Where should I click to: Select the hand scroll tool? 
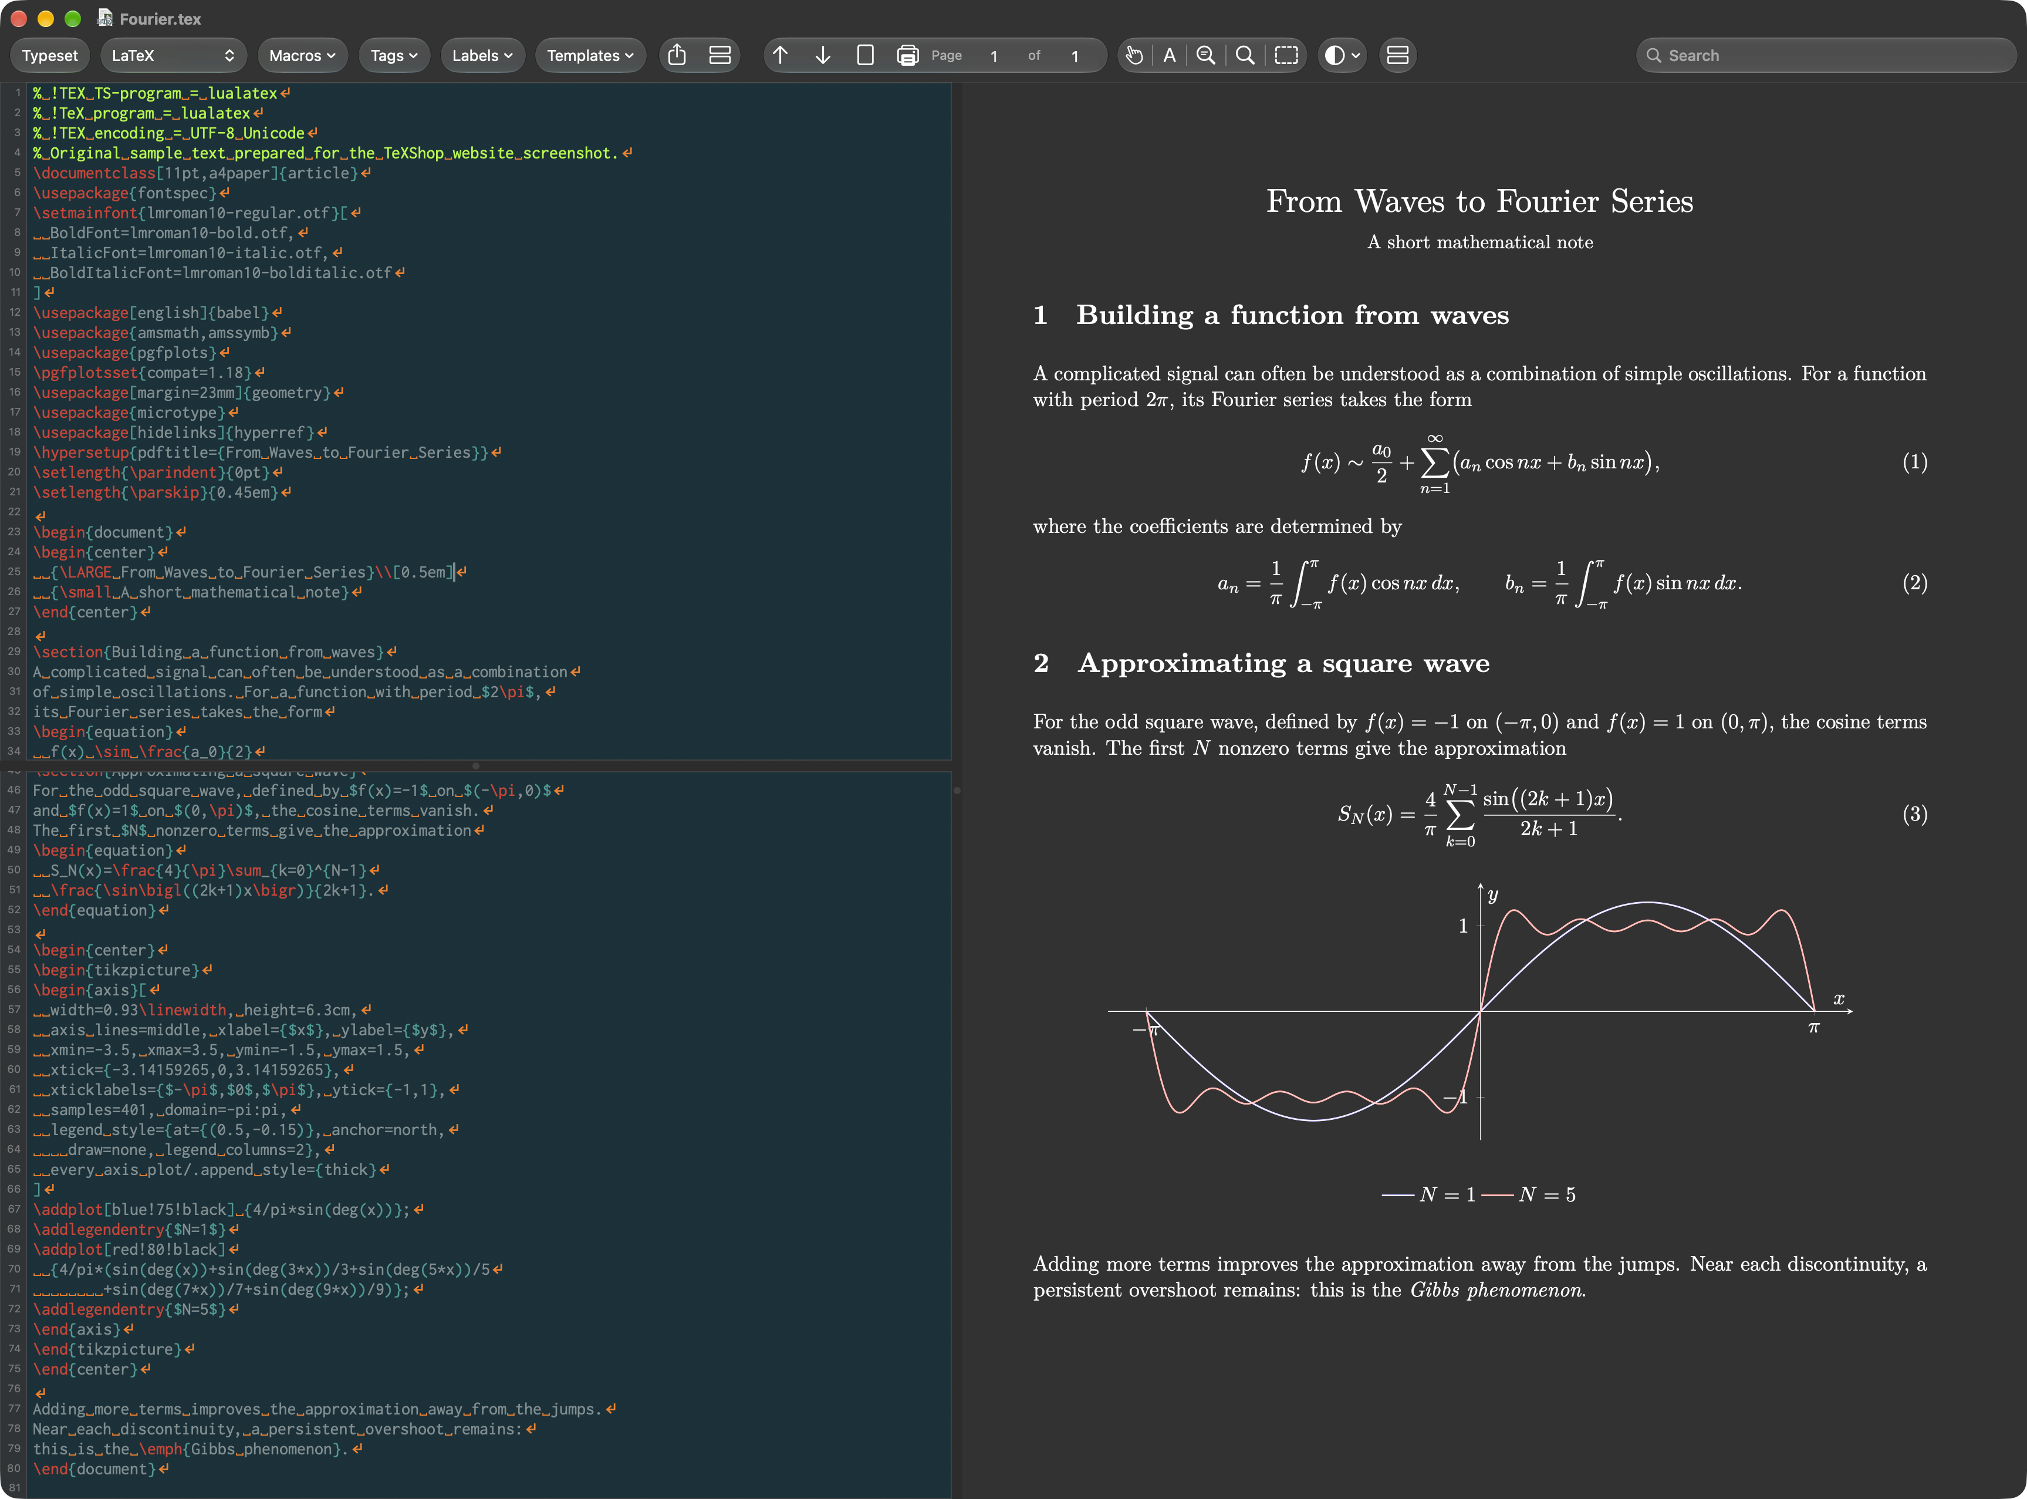click(1134, 55)
